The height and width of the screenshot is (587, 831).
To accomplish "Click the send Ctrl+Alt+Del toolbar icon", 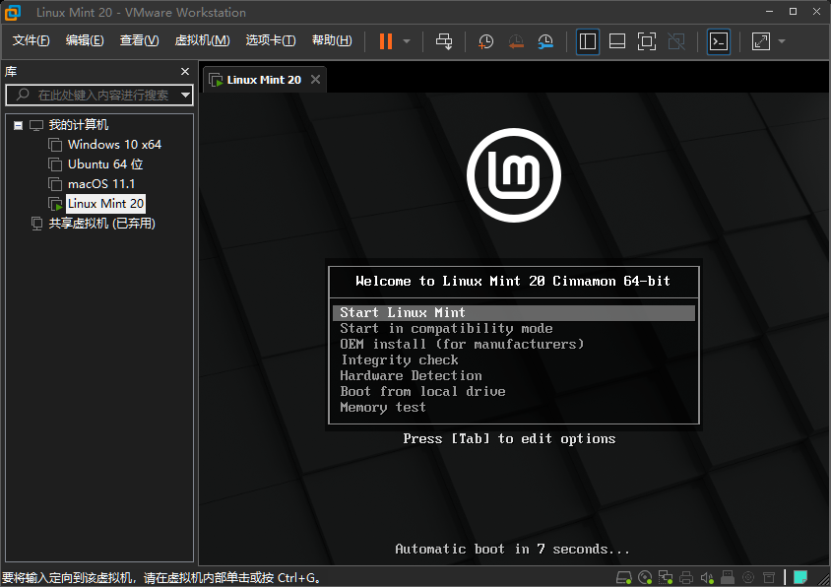I will [444, 41].
